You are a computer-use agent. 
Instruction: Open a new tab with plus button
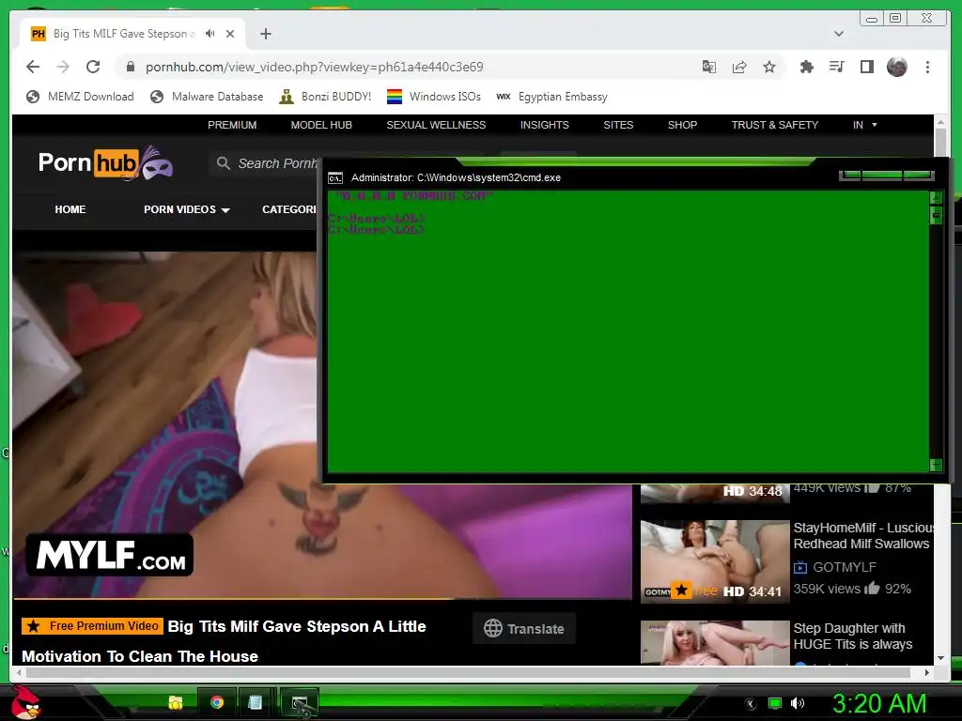point(266,34)
